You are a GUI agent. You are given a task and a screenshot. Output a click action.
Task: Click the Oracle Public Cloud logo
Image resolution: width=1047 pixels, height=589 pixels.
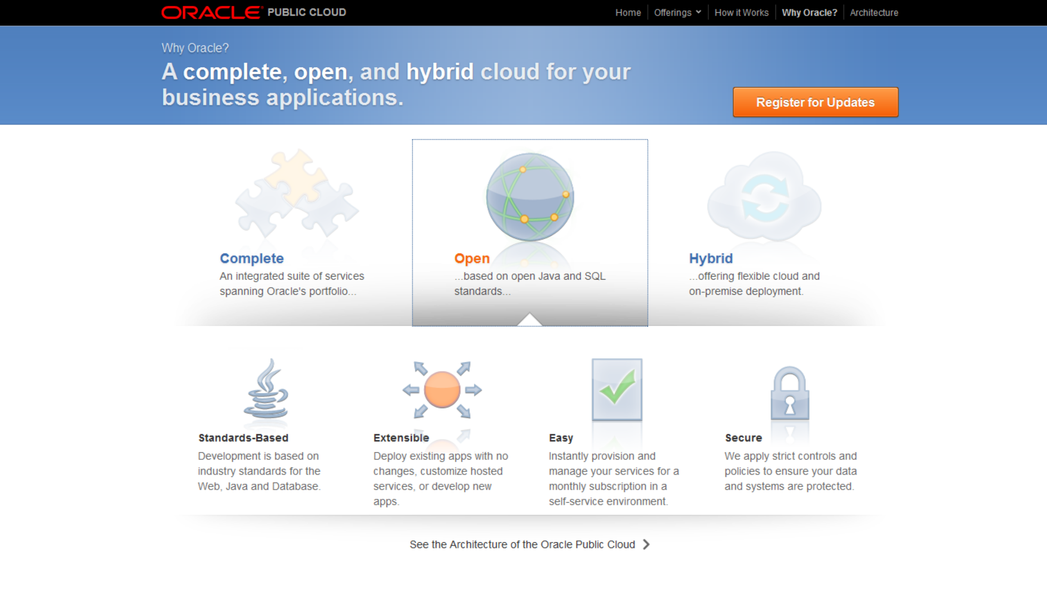(253, 12)
